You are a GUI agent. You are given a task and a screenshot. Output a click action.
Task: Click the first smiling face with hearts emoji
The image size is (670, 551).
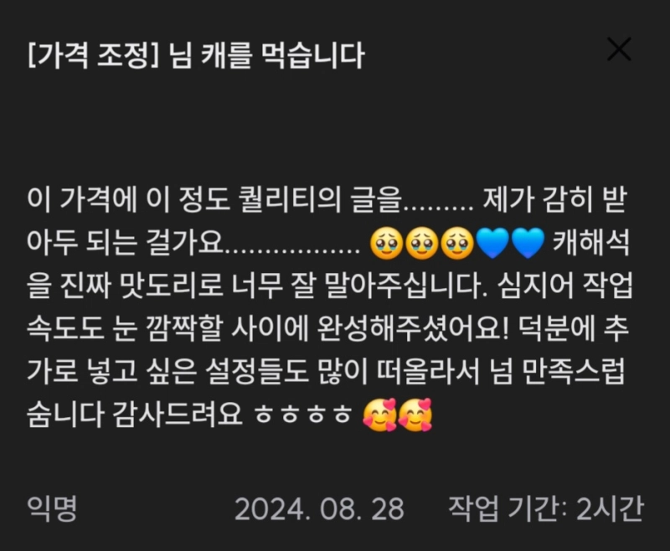tap(379, 415)
